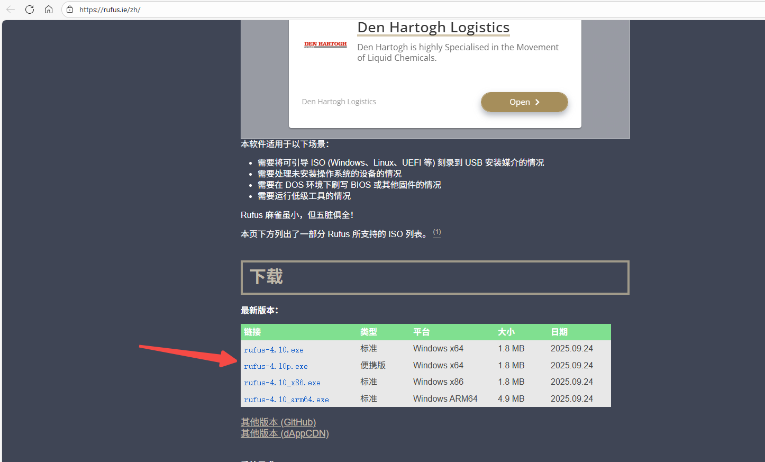
Task: Click the Windows x86 platform cell
Action: (x=438, y=382)
